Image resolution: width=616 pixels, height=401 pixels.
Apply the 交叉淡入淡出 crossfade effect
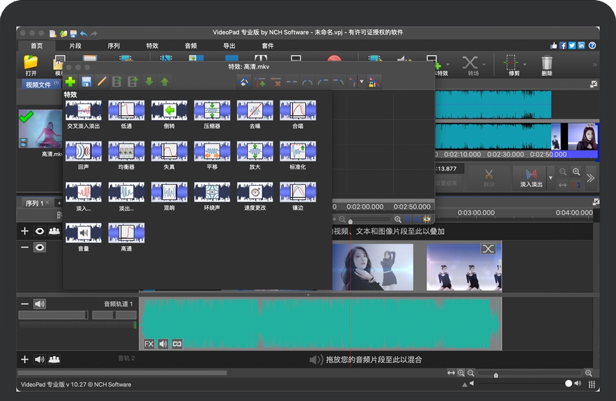(83, 111)
